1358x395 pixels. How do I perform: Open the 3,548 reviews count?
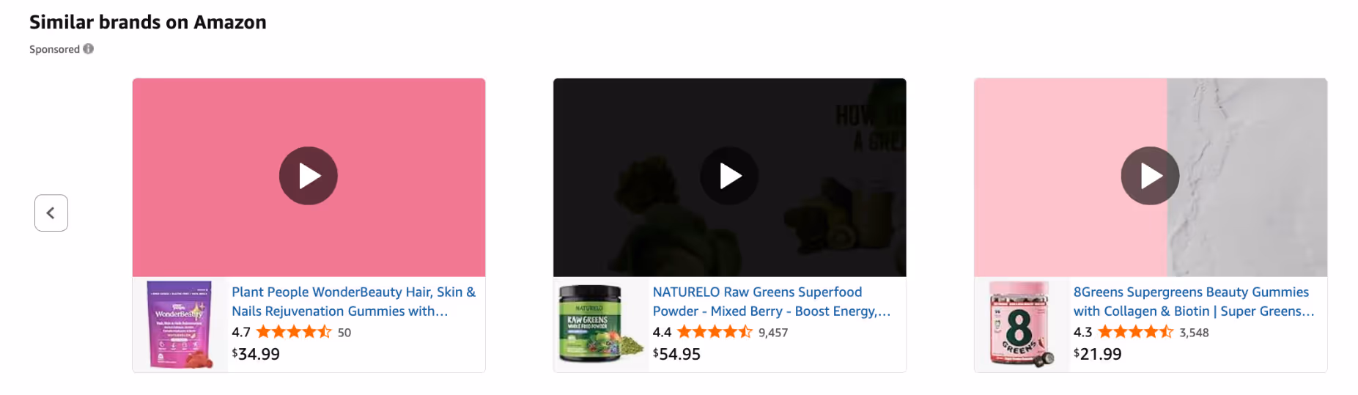click(x=1194, y=333)
